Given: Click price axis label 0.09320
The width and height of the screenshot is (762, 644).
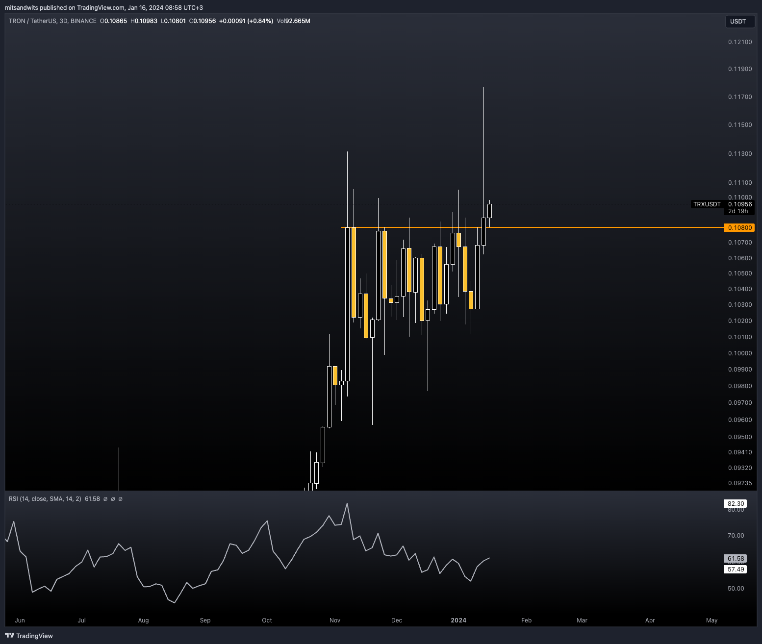Looking at the screenshot, I should coord(740,468).
